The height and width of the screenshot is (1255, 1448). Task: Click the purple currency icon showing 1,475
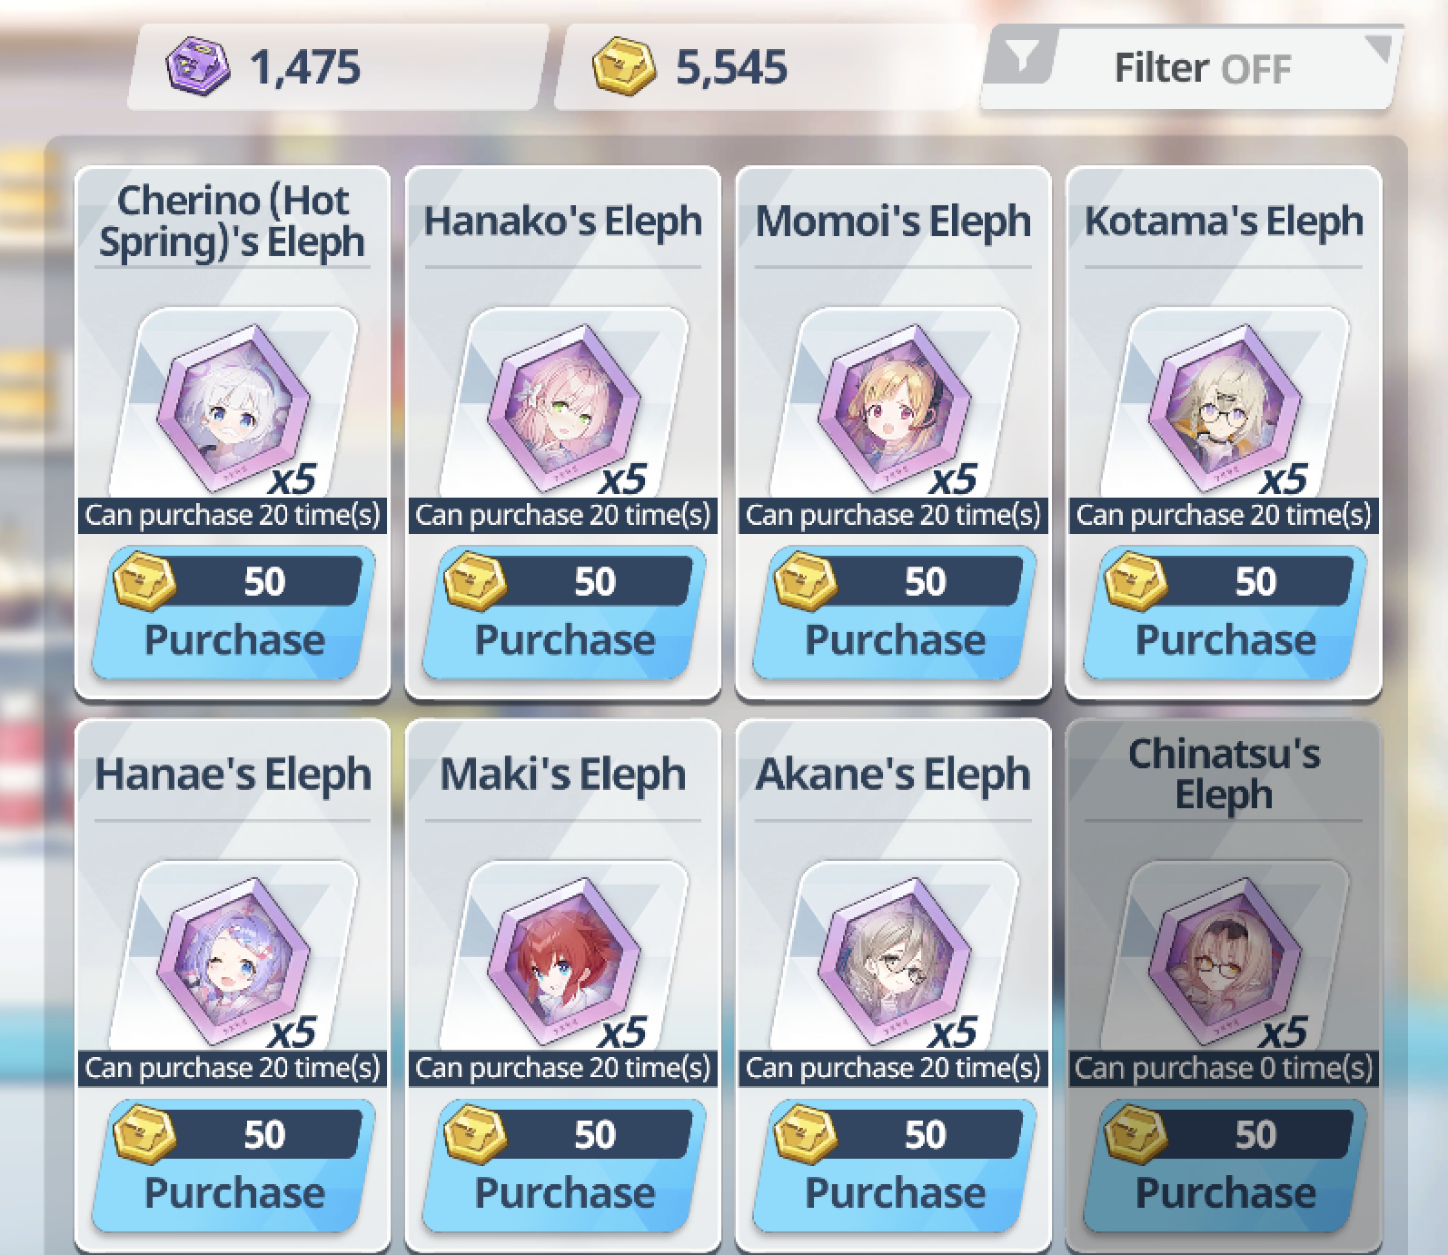click(197, 66)
